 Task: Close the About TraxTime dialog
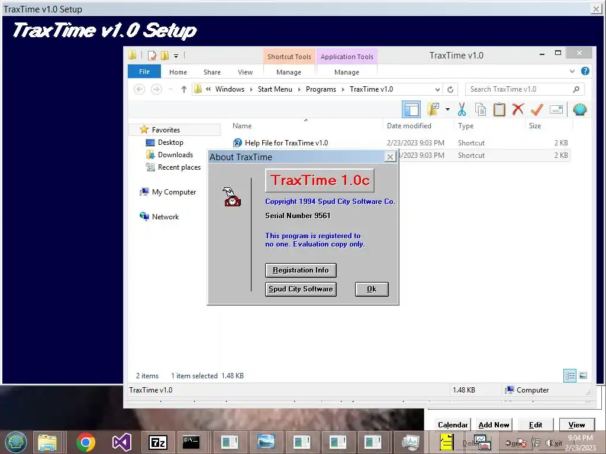tap(391, 157)
